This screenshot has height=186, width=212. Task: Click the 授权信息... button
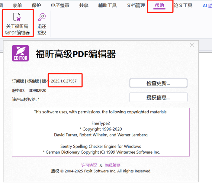point(158,97)
